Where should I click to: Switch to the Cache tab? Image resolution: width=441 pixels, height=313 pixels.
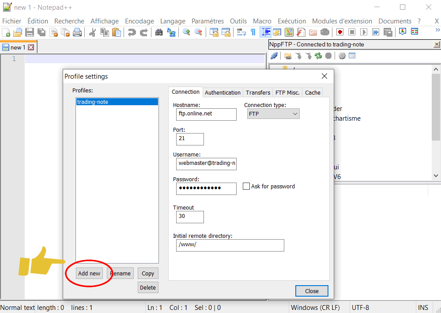[313, 93]
